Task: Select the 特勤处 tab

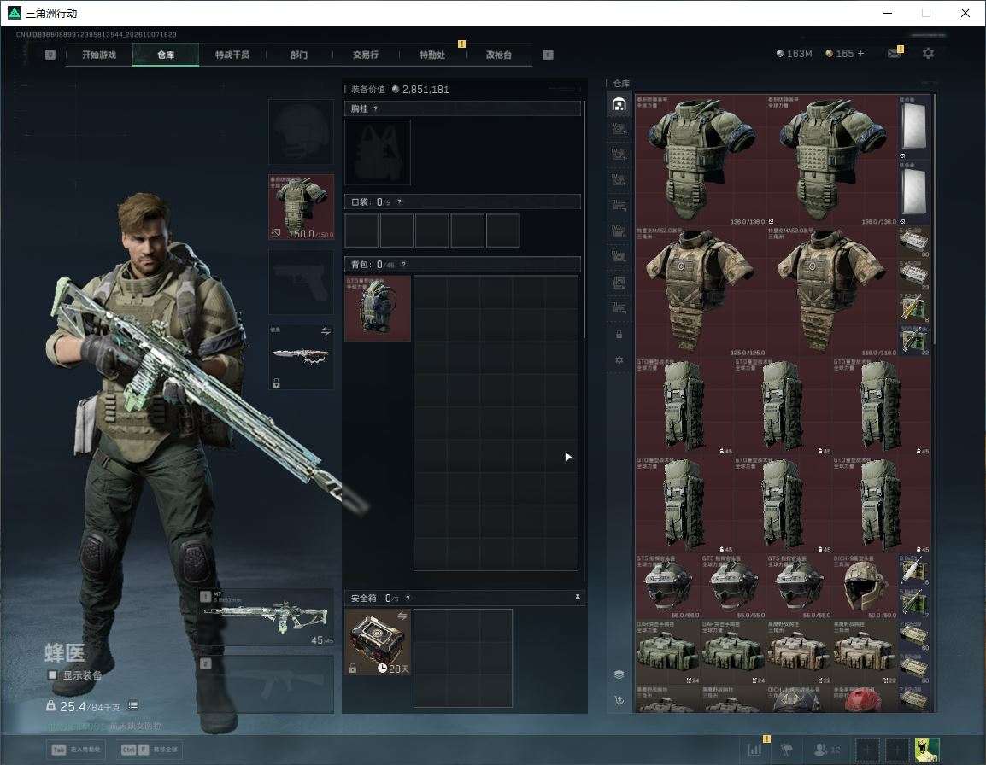Action: 432,55
